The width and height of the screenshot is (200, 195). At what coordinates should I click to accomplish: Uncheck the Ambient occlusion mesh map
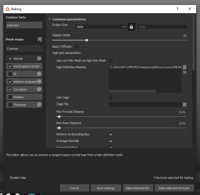pos(10,82)
